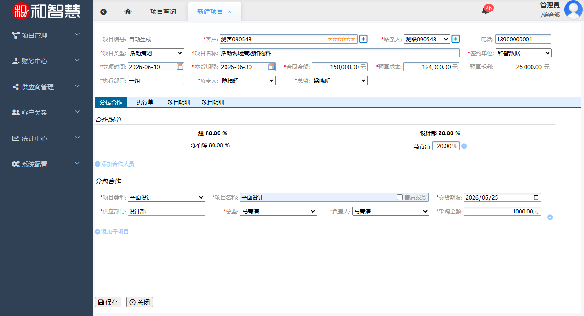Focus the 合同金额 input 150,000.00

point(340,67)
